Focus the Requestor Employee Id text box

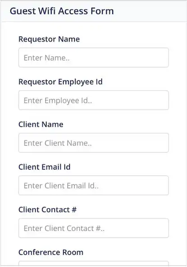(x=94, y=100)
